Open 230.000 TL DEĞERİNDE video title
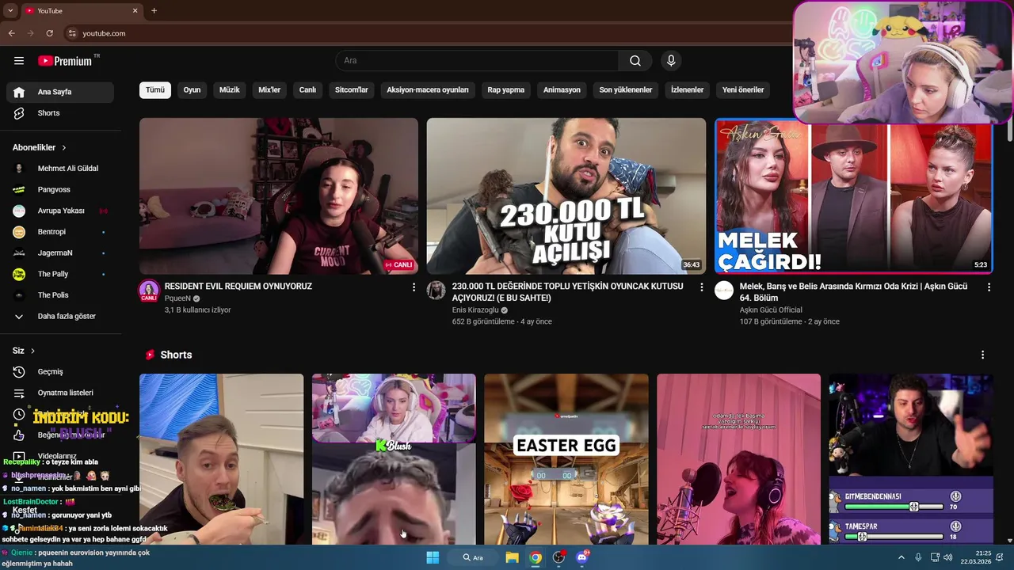 [567, 292]
